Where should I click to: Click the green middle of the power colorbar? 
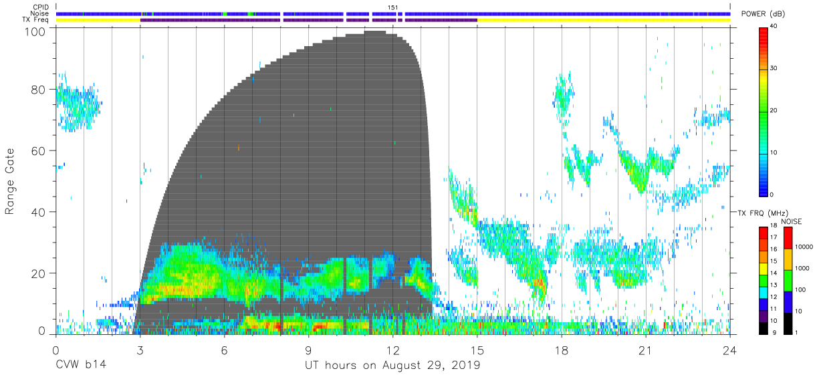coord(764,111)
